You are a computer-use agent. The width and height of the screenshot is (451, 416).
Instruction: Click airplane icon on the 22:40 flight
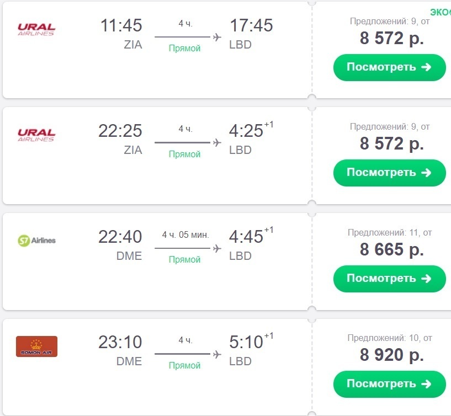click(217, 248)
